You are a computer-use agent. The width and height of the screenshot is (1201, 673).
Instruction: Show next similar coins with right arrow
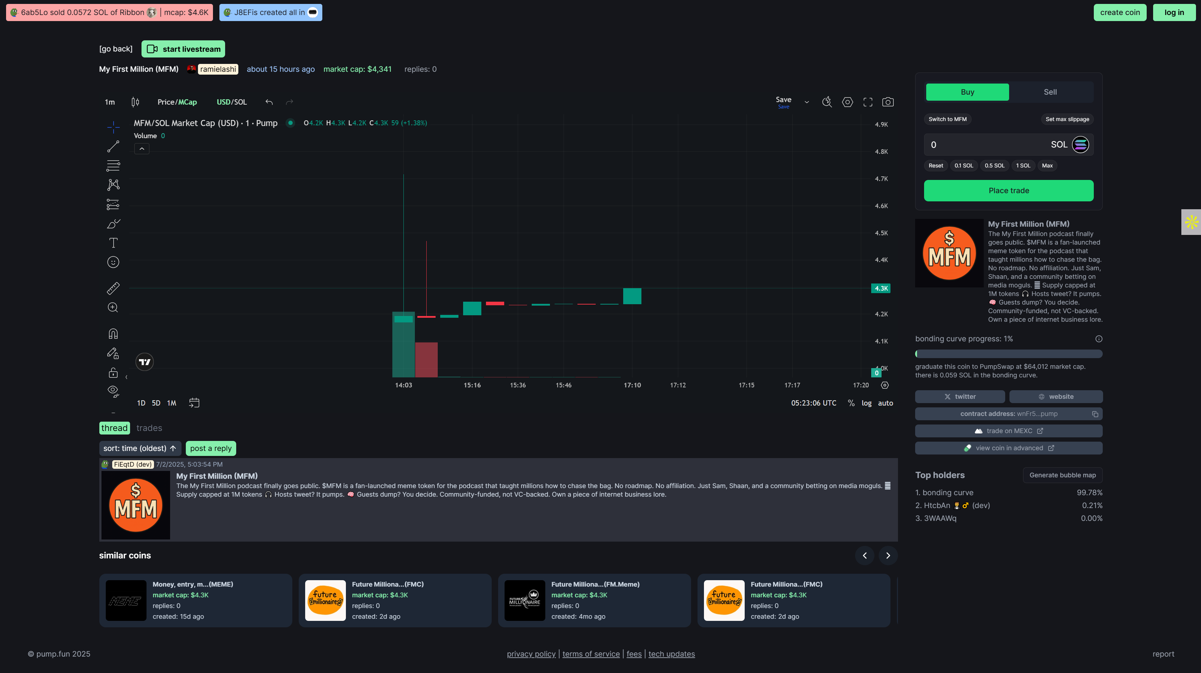tap(888, 556)
